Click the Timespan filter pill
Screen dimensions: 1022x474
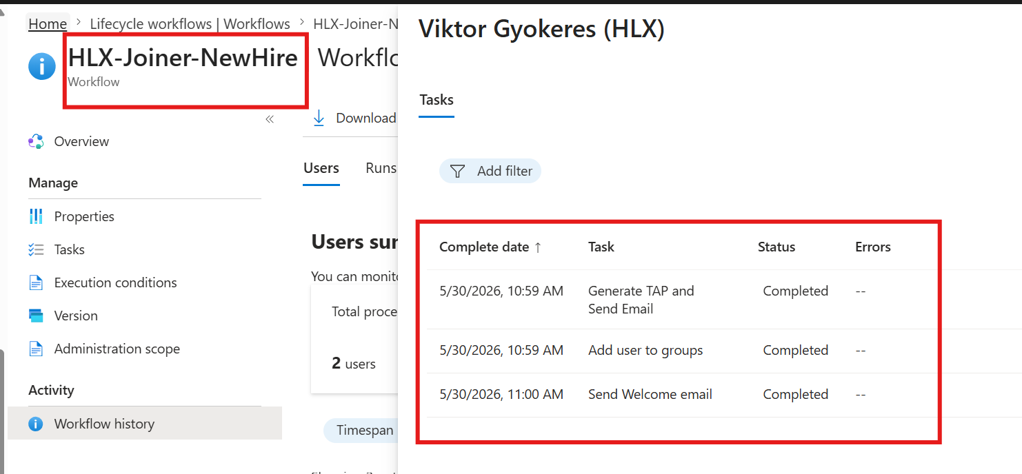pos(361,431)
